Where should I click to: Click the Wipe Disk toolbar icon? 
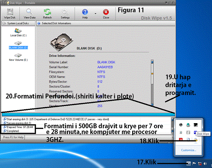(x=10, y=14)
